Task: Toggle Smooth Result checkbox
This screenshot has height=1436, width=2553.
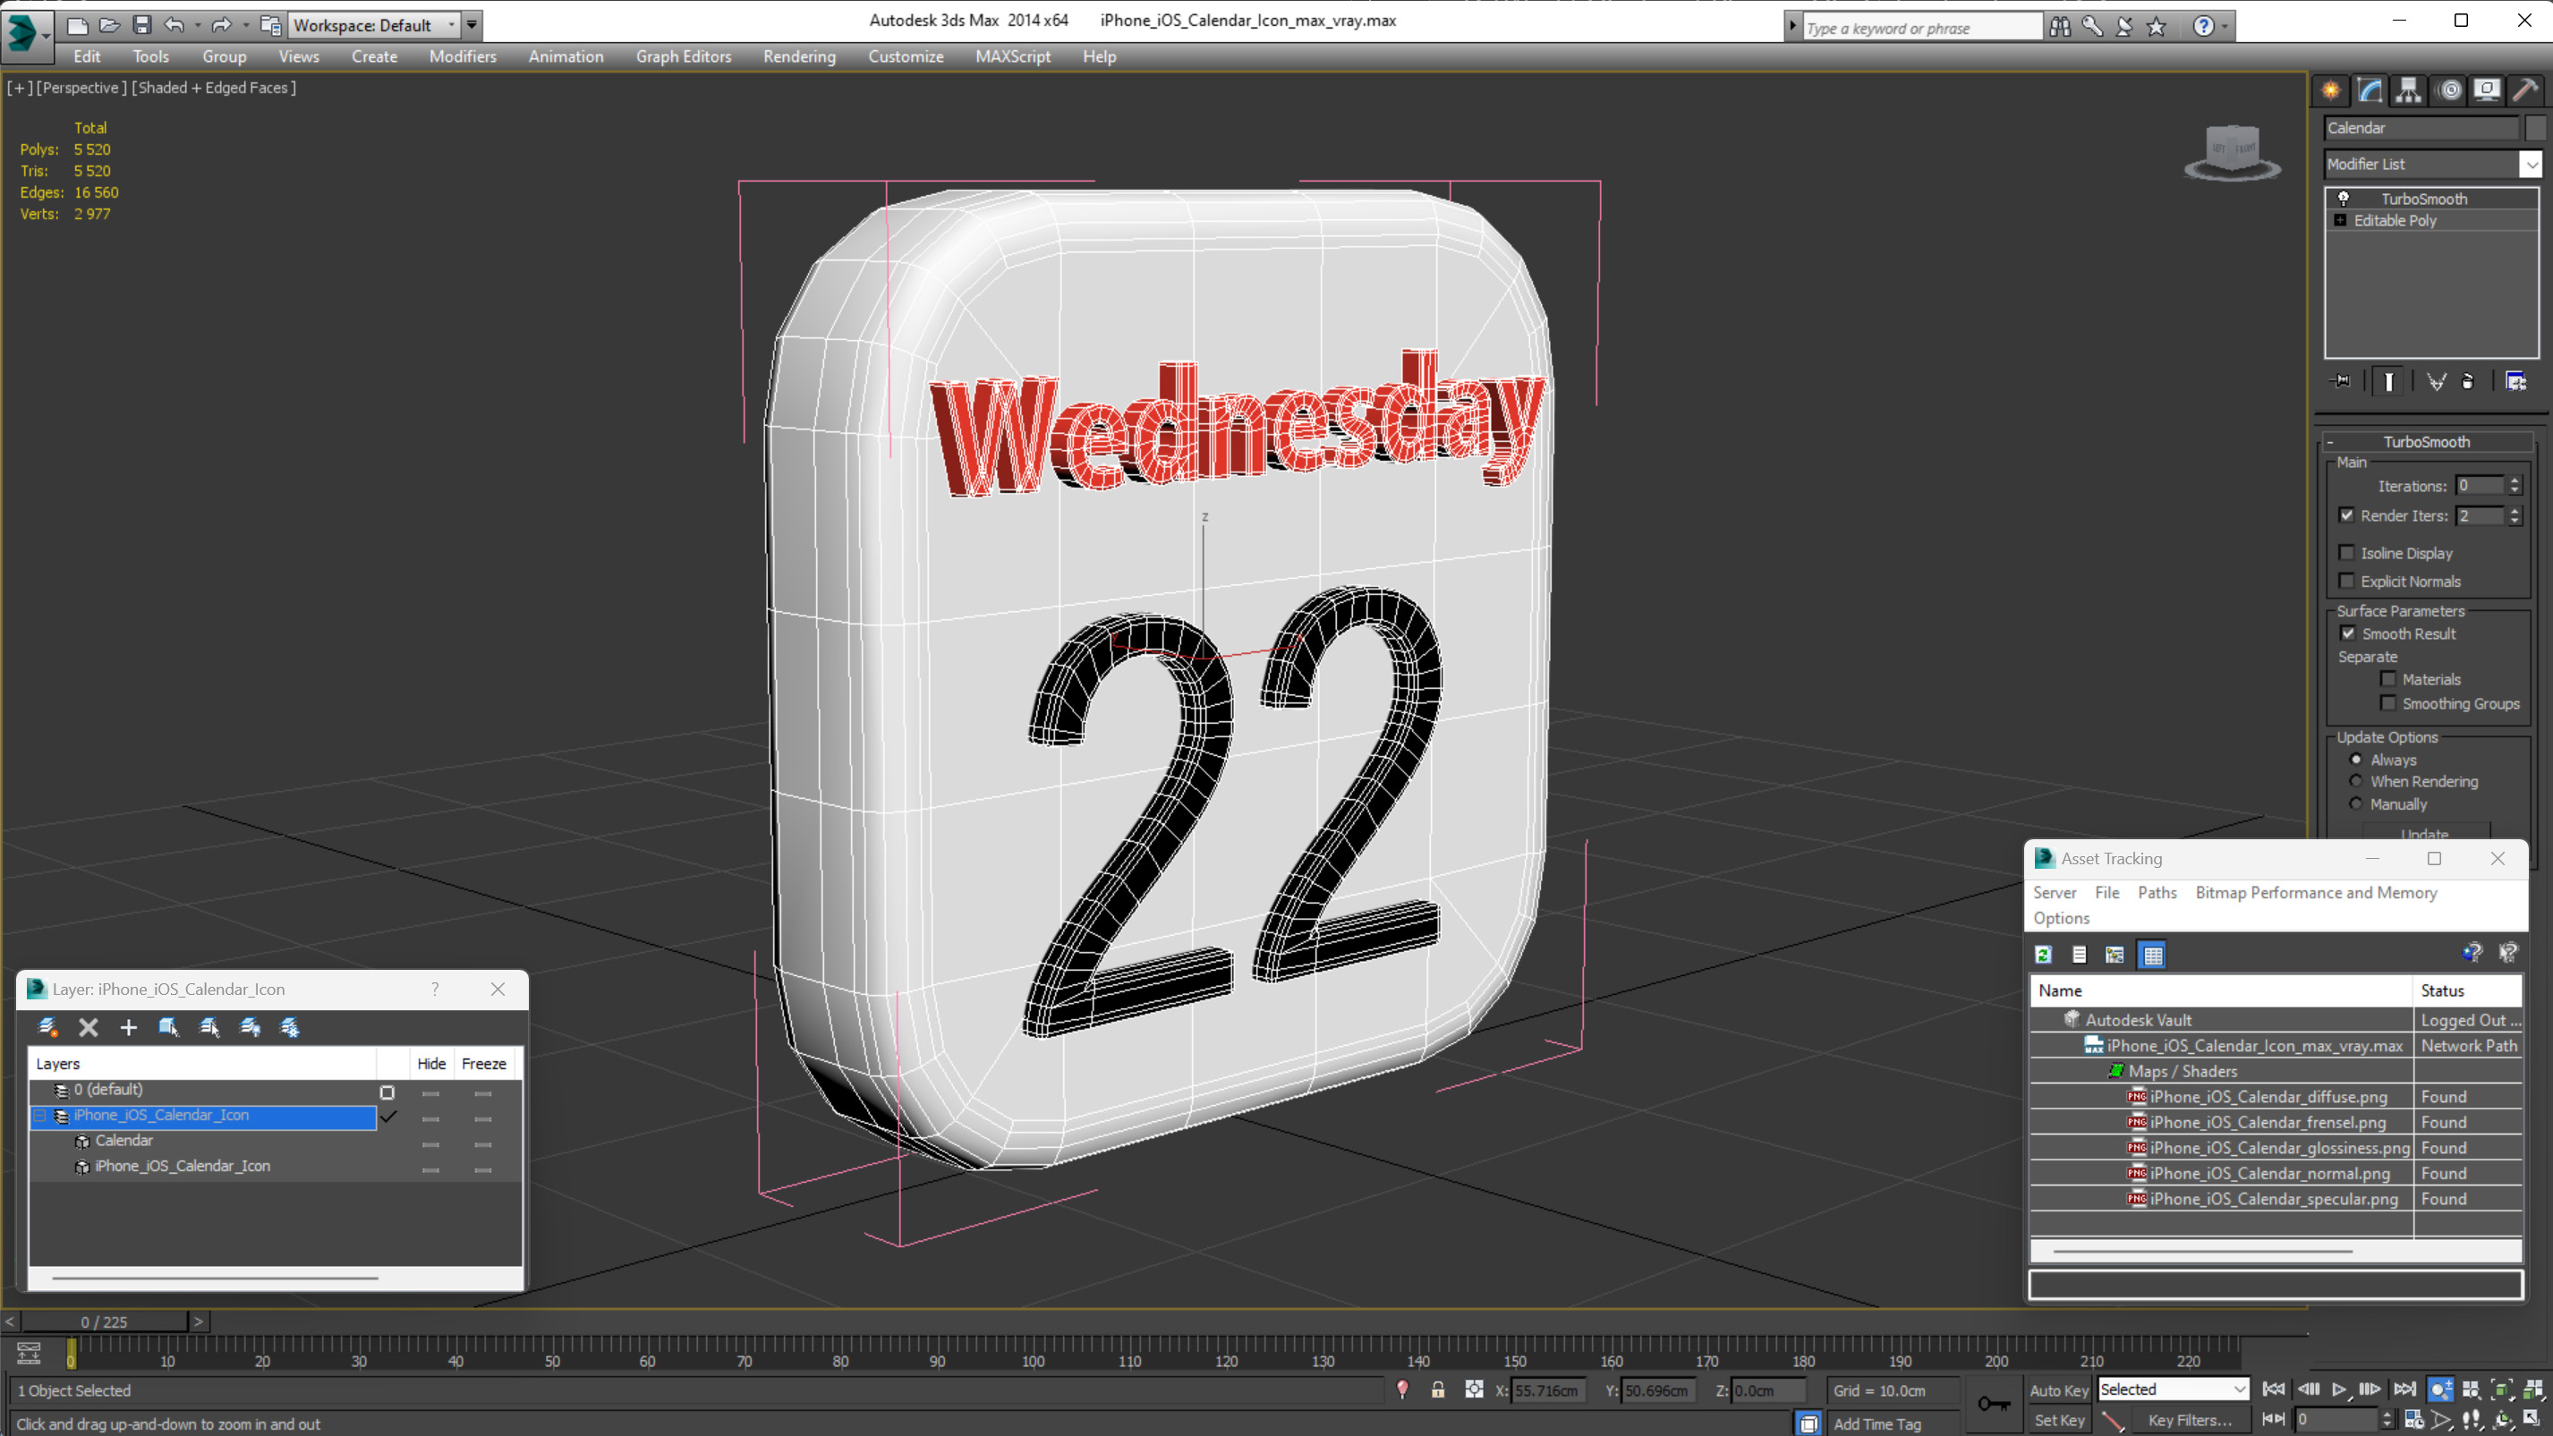Action: pos(2348,633)
